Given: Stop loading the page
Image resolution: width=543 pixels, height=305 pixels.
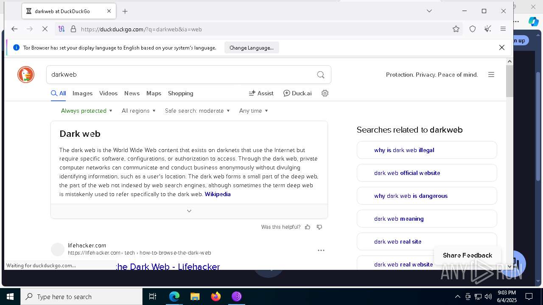Looking at the screenshot, I should (x=46, y=29).
